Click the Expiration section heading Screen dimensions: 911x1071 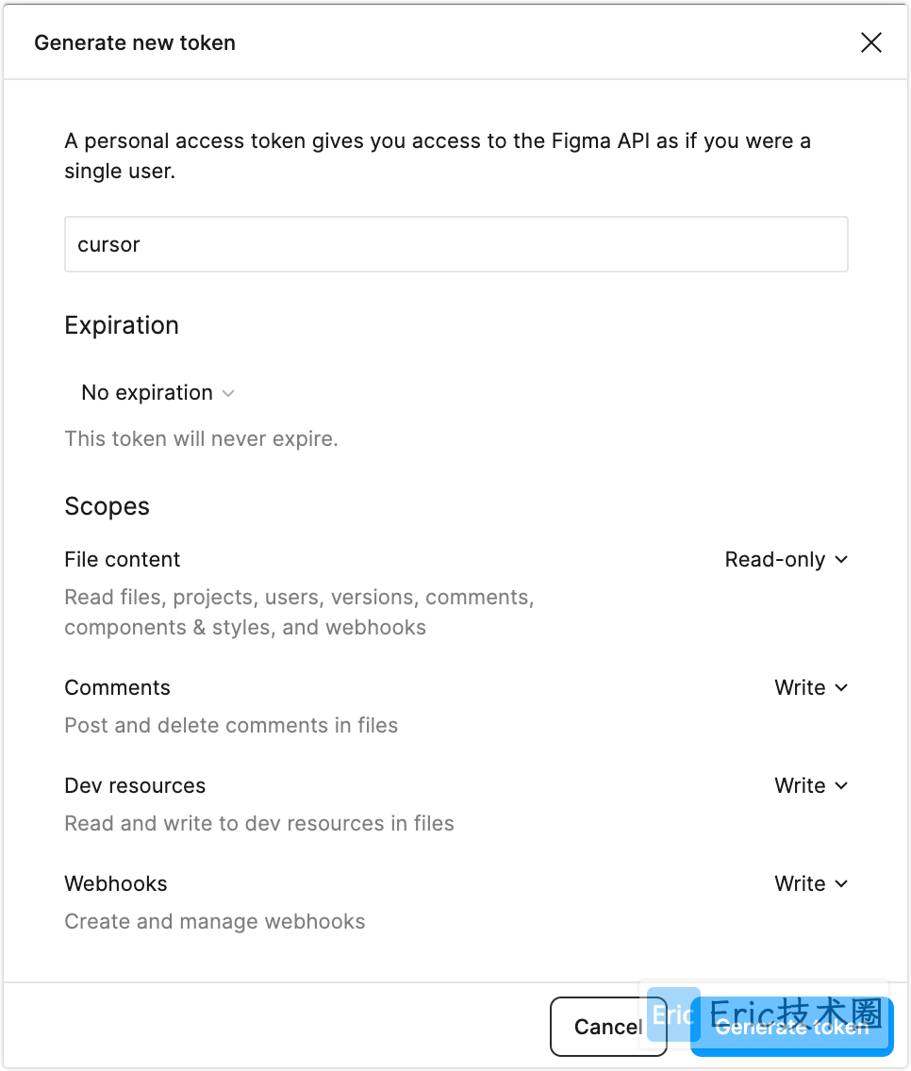coord(122,325)
